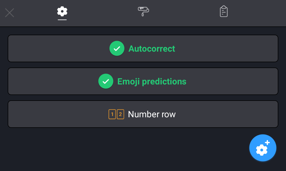Click the white underline beneath gear tab
286x171 pixels.
[x=62, y=20]
